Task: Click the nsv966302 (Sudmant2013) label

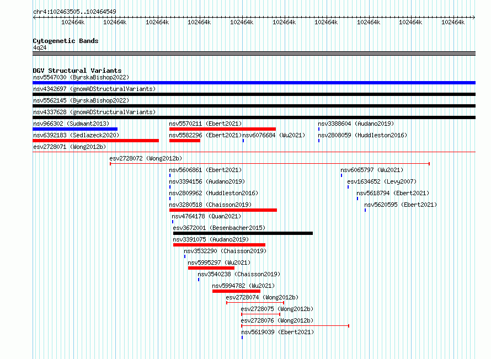Action: 71,124
